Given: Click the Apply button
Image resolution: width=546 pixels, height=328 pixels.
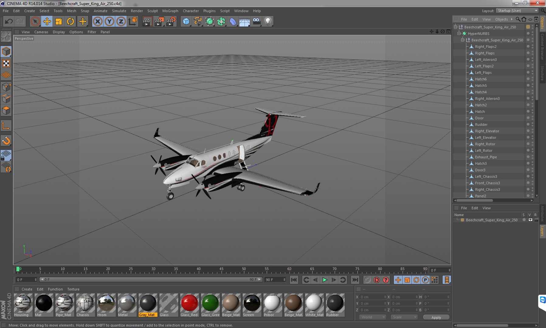Looking at the screenshot, I should tap(436, 317).
